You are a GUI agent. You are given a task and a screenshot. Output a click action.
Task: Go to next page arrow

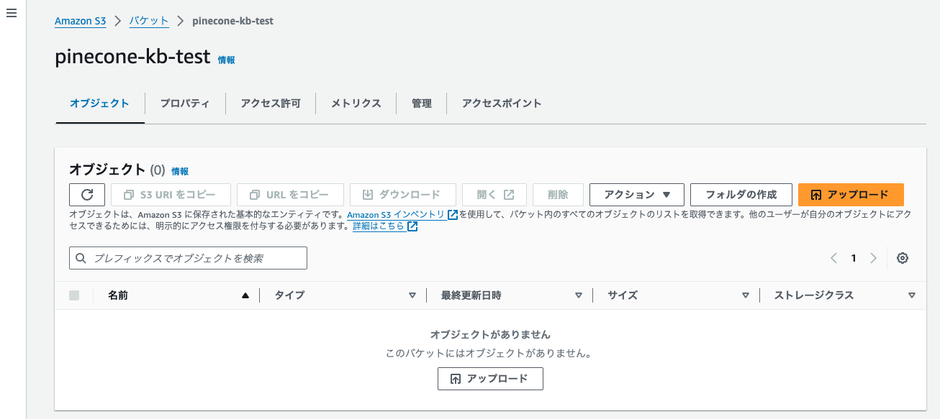[x=874, y=258]
